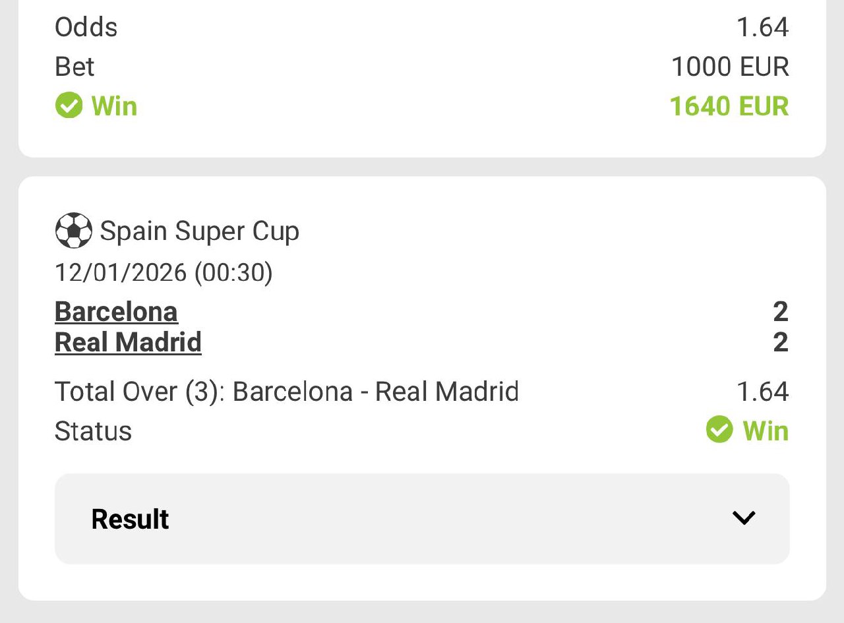The image size is (844, 623).
Task: Click the Total Over (3) bet selection
Action: [x=286, y=392]
